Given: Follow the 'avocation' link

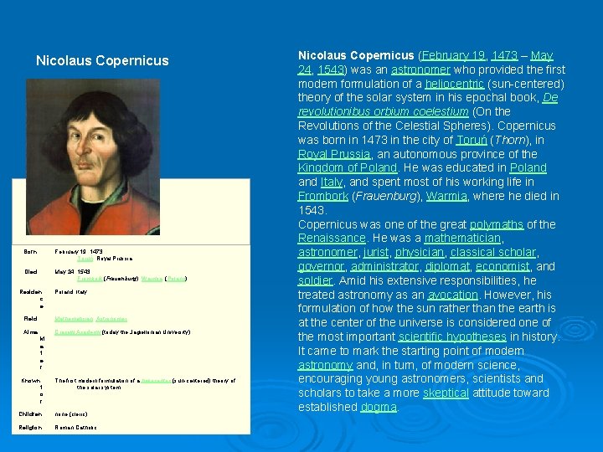Looking at the screenshot, I should coord(452,295).
